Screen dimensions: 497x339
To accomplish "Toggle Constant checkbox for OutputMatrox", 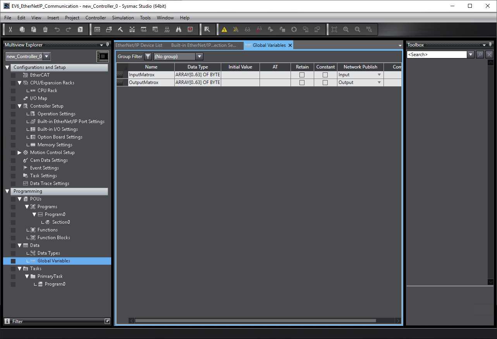I will click(325, 82).
